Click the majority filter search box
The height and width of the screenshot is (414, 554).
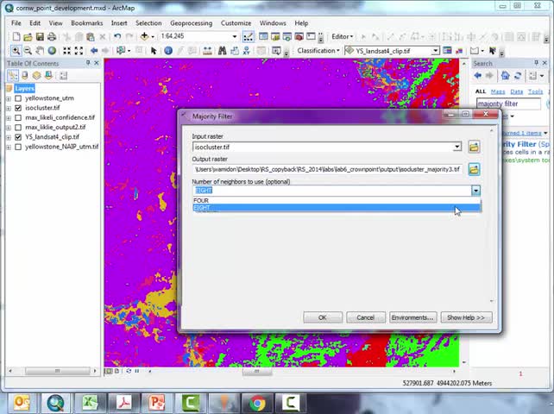(508, 103)
